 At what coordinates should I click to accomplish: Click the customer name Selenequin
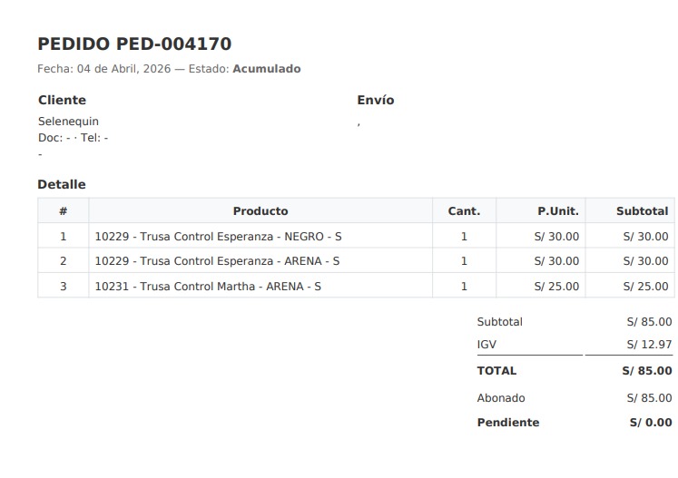[x=68, y=122]
